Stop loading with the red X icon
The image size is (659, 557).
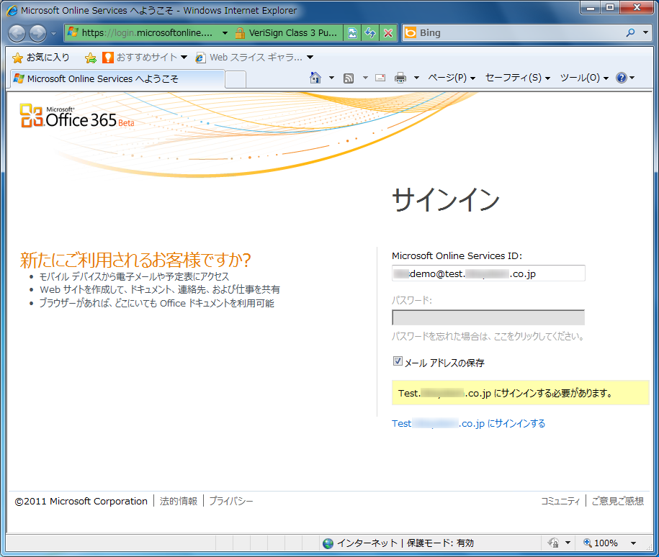(388, 33)
